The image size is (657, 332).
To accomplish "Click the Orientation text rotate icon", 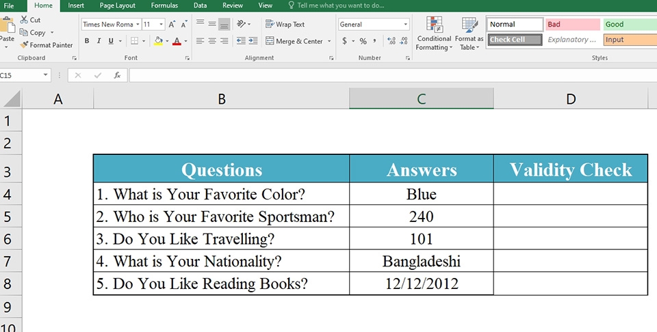I will click(x=242, y=24).
